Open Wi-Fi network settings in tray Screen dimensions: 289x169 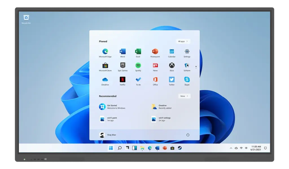(241, 148)
